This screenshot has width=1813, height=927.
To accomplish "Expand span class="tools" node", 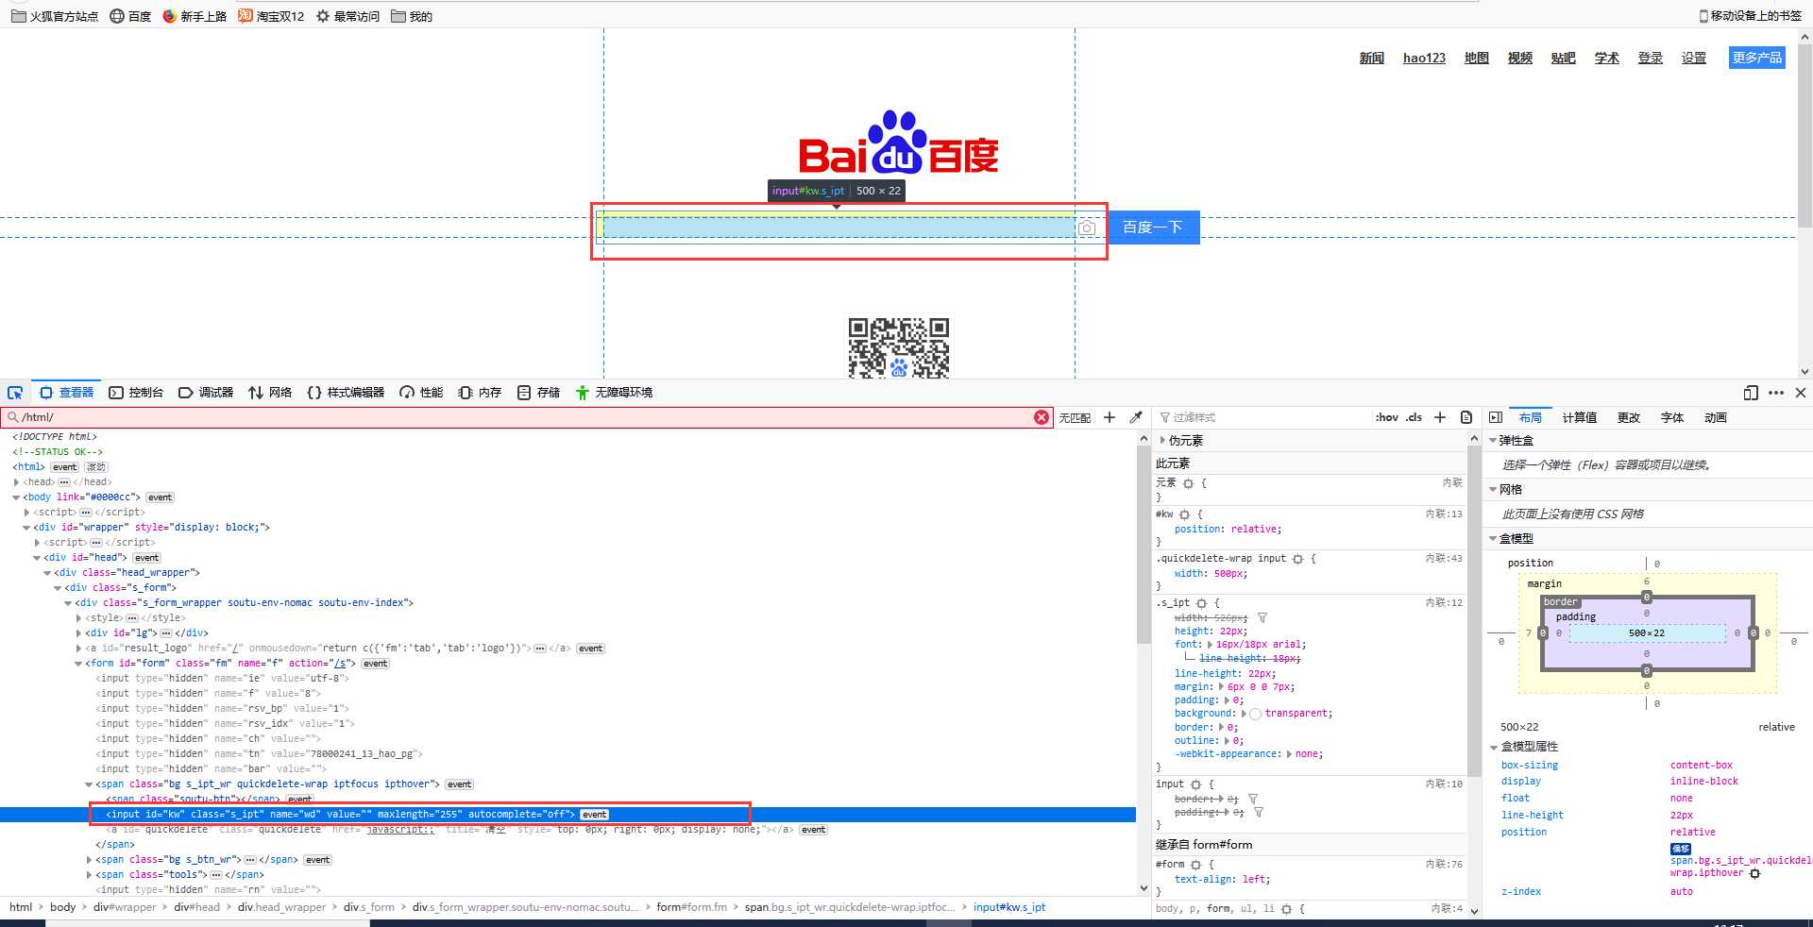I will 89,875.
